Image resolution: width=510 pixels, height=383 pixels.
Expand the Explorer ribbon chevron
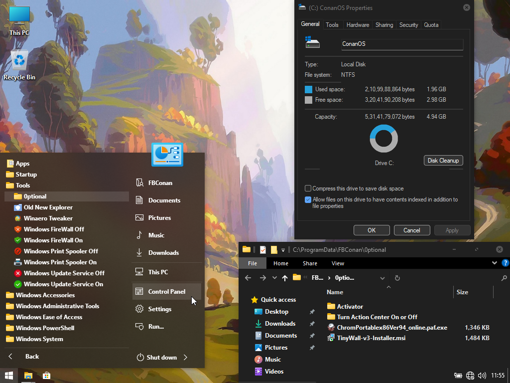click(x=495, y=263)
